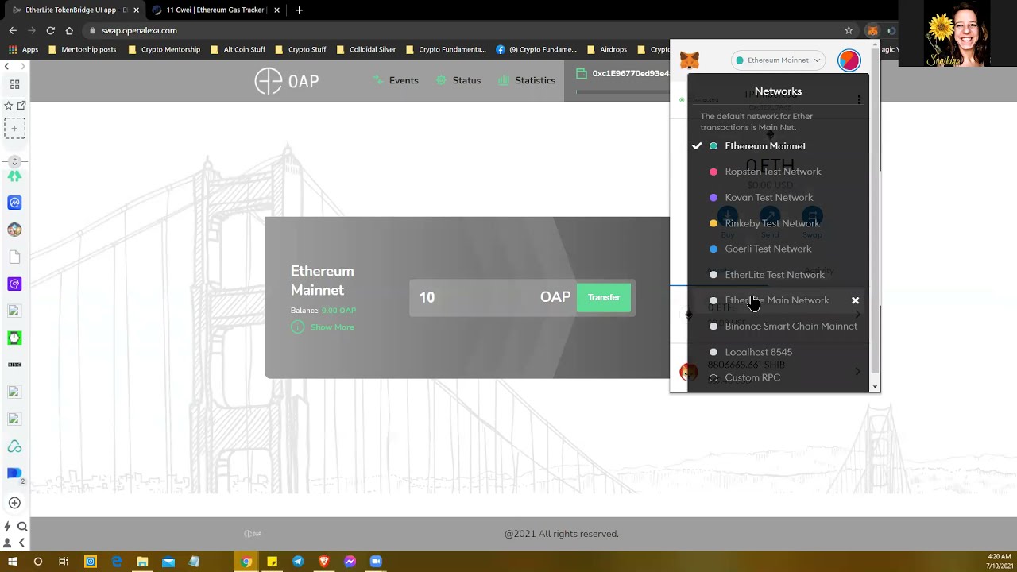Open Telegram from taskbar
This screenshot has width=1017, height=572.
pos(298,562)
